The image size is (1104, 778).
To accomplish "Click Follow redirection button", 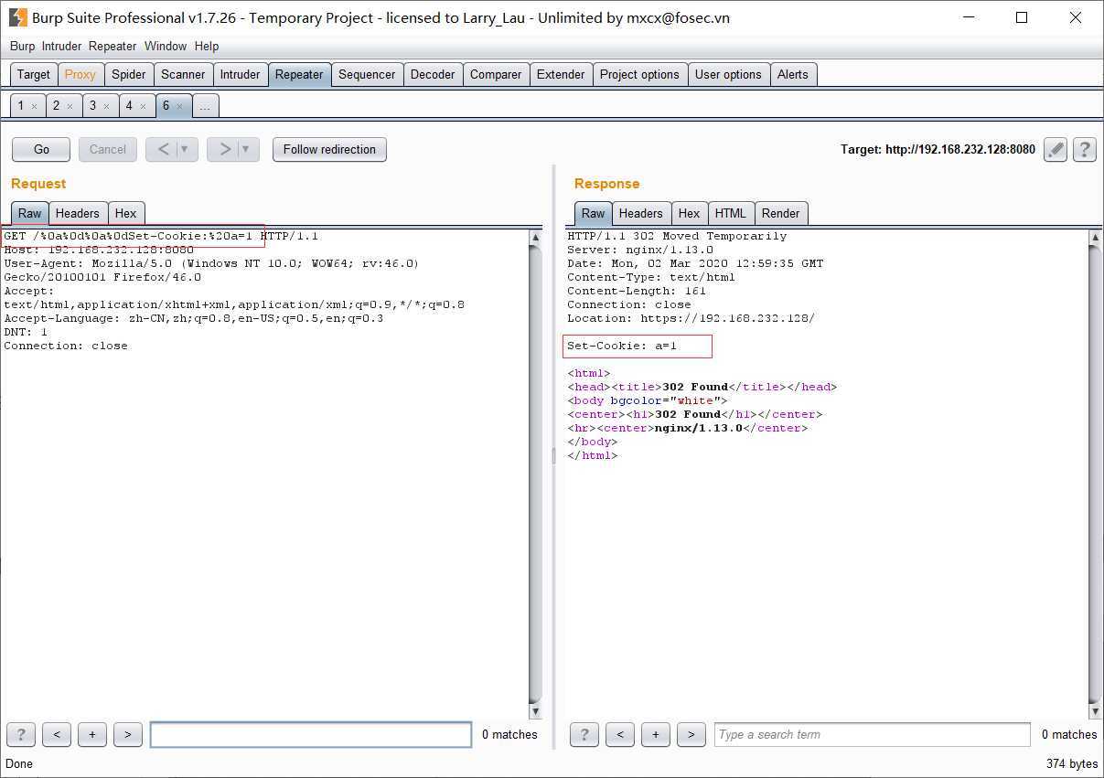I will (x=329, y=149).
